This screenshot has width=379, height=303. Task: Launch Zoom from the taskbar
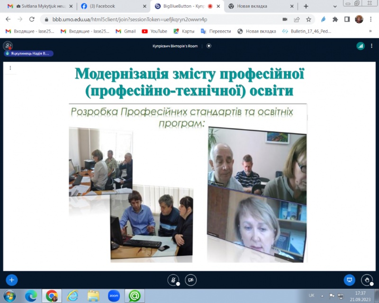(x=114, y=296)
